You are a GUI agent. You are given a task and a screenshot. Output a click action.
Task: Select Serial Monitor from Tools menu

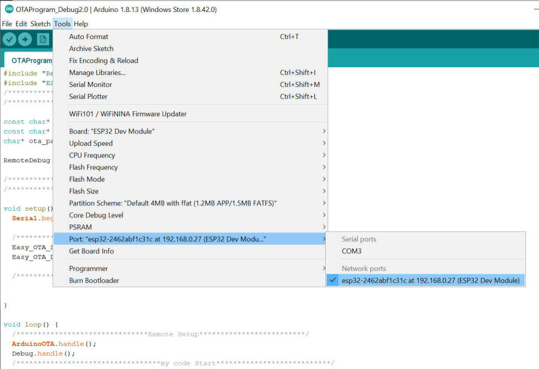pos(90,84)
